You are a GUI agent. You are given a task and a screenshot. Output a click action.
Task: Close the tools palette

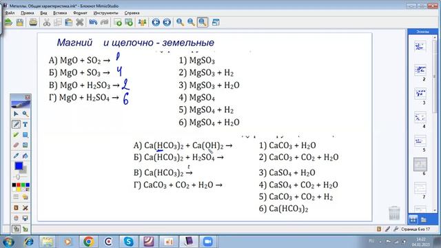pos(28,97)
